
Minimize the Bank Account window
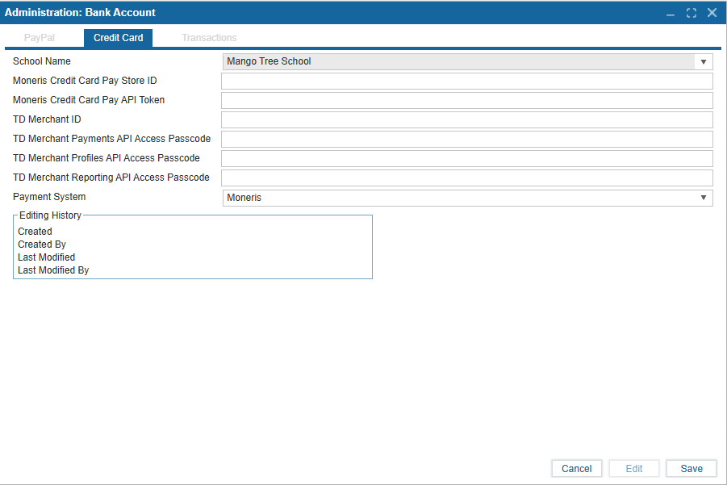click(671, 13)
